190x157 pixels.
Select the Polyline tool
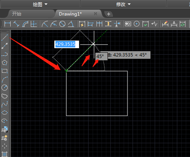5,54
